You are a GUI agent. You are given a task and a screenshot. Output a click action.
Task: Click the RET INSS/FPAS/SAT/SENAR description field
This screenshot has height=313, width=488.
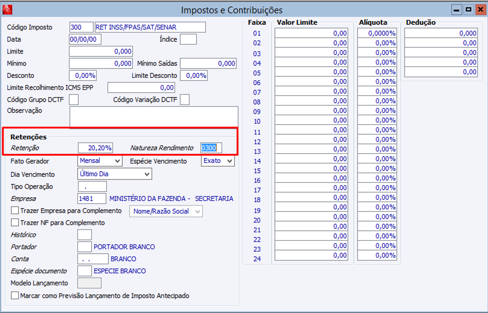point(150,27)
